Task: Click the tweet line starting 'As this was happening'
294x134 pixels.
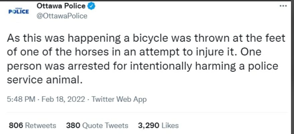Action: [146, 38]
